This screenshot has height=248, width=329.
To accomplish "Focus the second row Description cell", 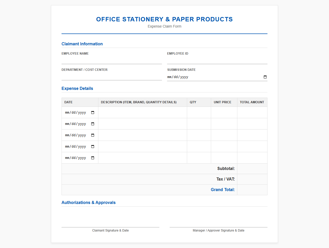I will click(x=143, y=124).
